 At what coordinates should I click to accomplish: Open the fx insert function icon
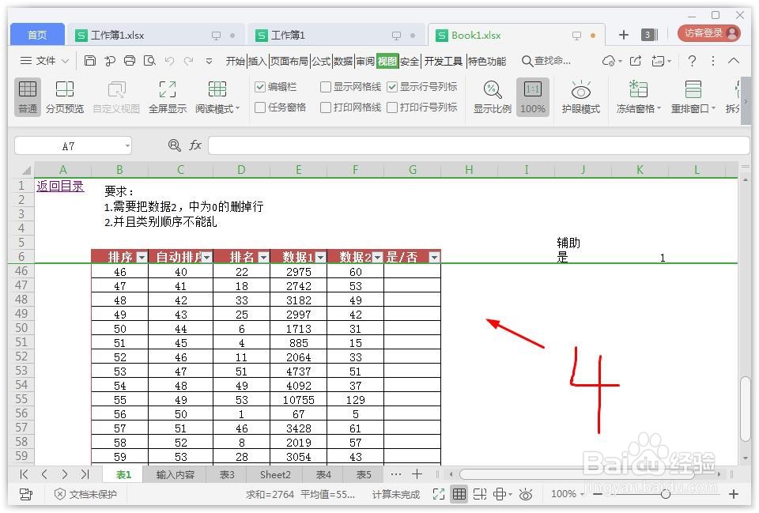(195, 145)
